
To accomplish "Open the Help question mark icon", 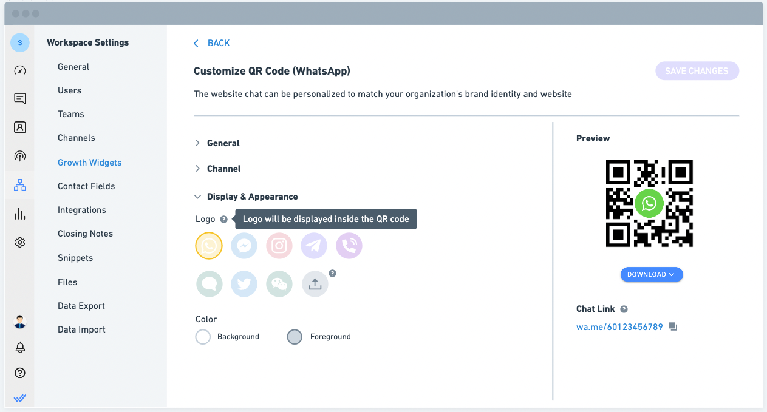I will [20, 373].
